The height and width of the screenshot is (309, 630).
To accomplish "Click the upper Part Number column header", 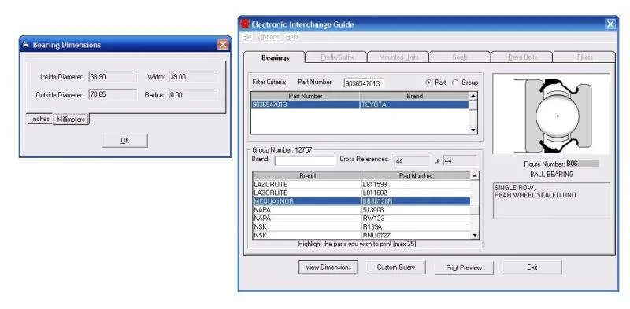I will [306, 96].
